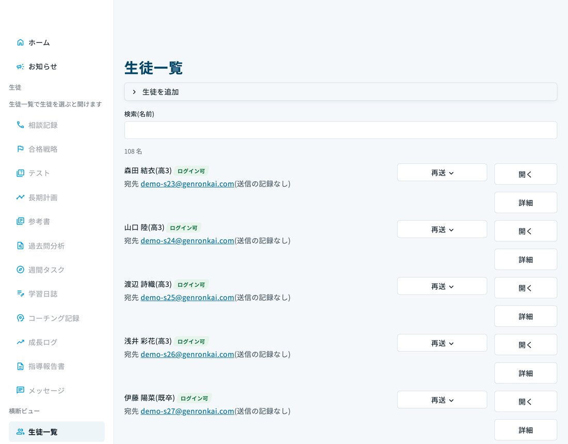This screenshot has height=444, width=568.
Task: Select コーチング記録 in the sidebar
Action: (x=57, y=318)
